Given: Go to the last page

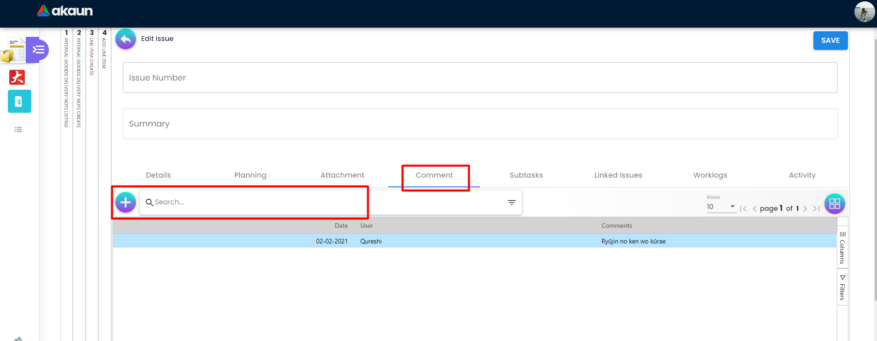Looking at the screenshot, I should coord(816,208).
